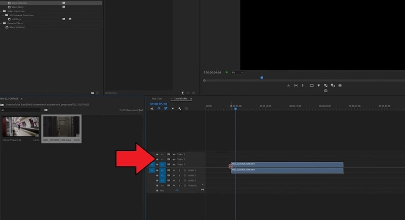
Task: Select the A001 video clip on Video 1
Action: (x=287, y=164)
